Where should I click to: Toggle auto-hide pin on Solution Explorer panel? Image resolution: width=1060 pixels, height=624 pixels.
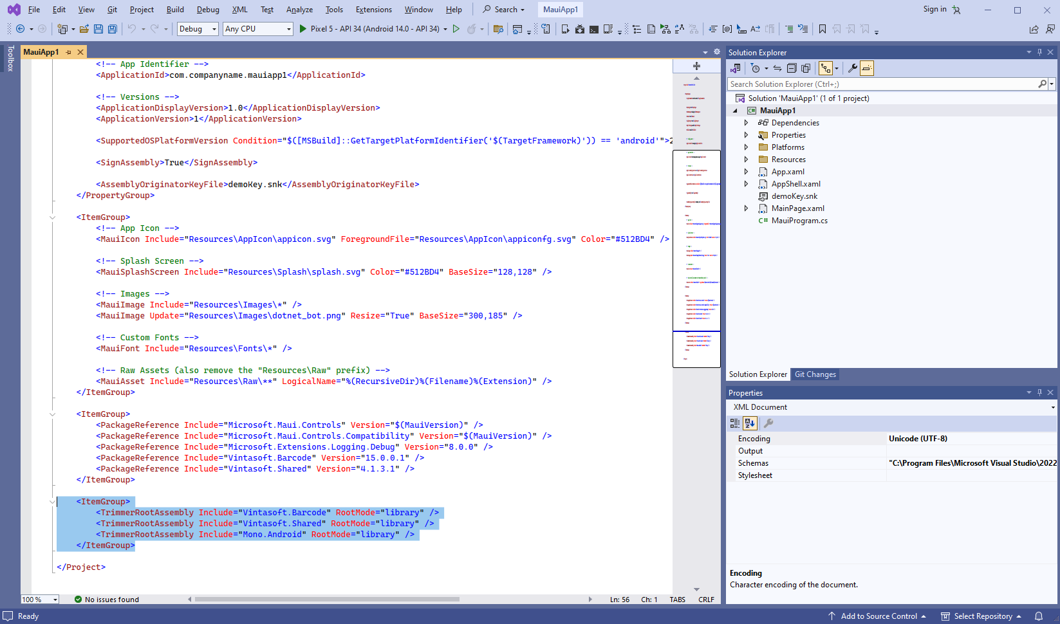click(1039, 52)
